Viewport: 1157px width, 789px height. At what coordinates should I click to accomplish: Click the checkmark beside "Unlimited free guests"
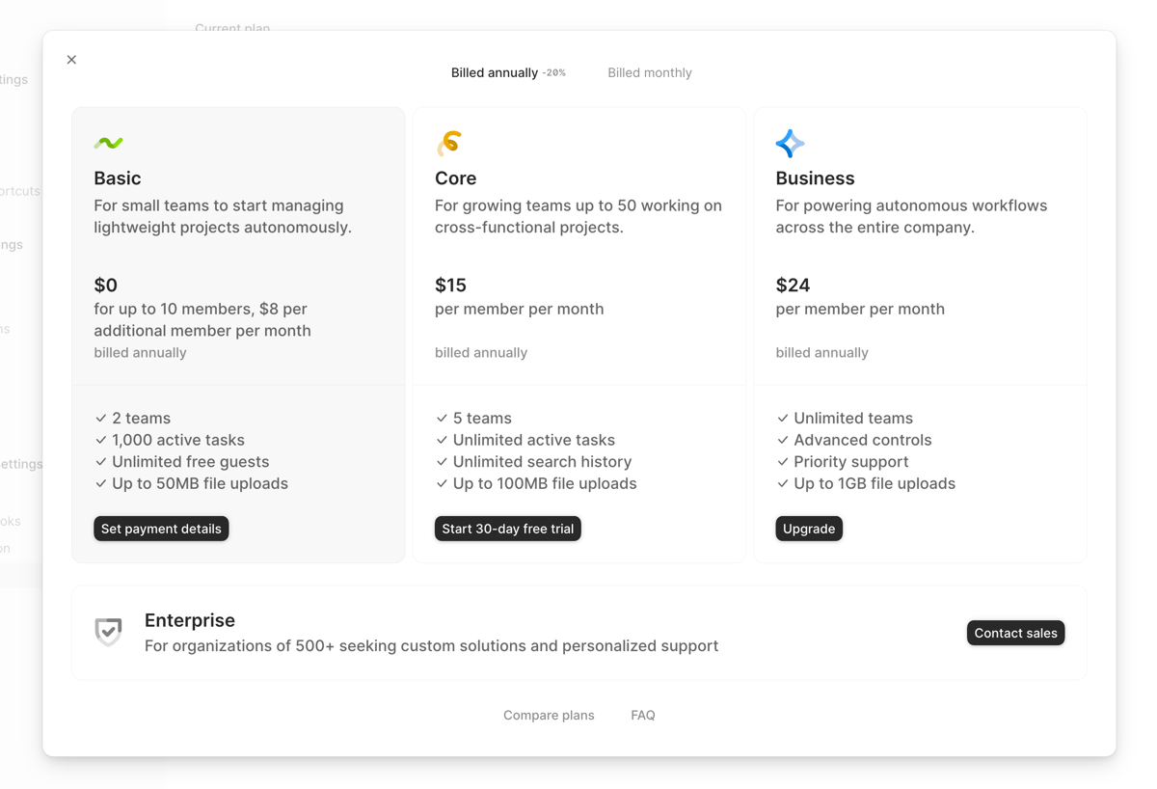click(100, 461)
